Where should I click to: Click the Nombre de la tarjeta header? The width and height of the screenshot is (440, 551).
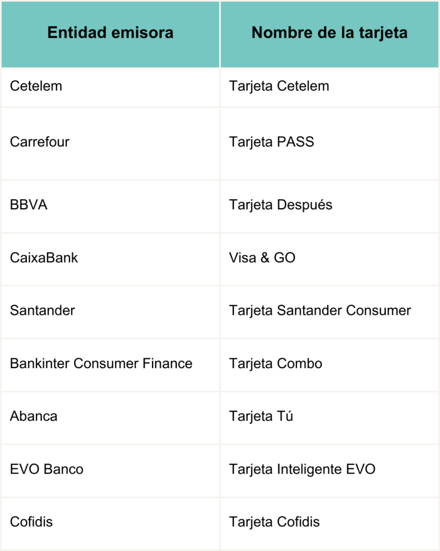(x=329, y=34)
